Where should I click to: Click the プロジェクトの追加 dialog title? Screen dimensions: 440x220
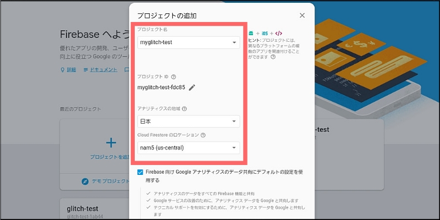[167, 16]
